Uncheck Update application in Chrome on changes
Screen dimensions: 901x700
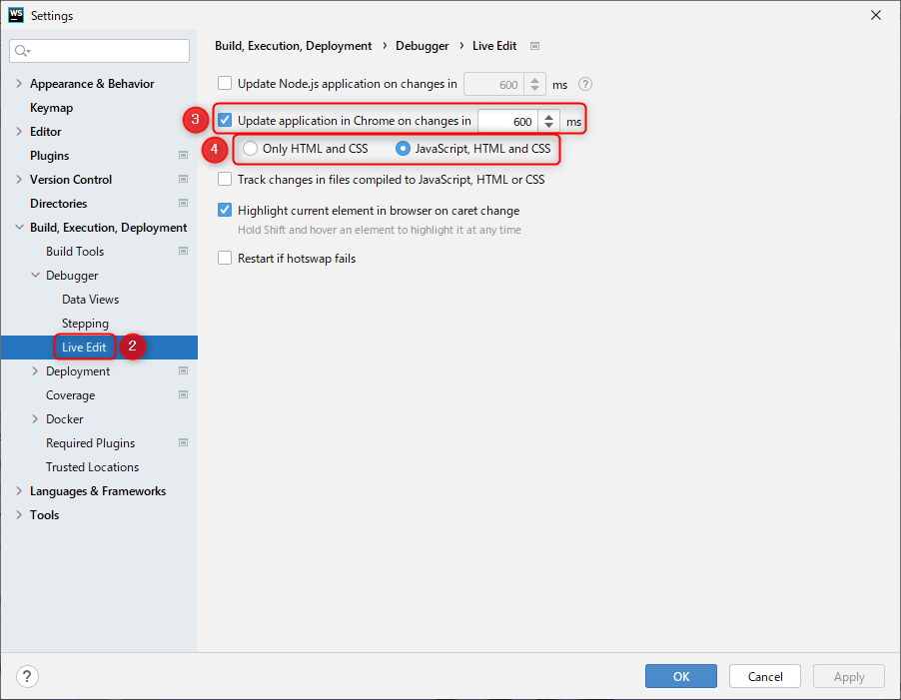coord(225,120)
